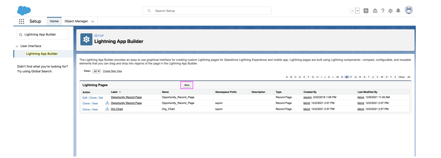Open Global Actions plus icon
This screenshot has height=158, width=441.
[366, 11]
